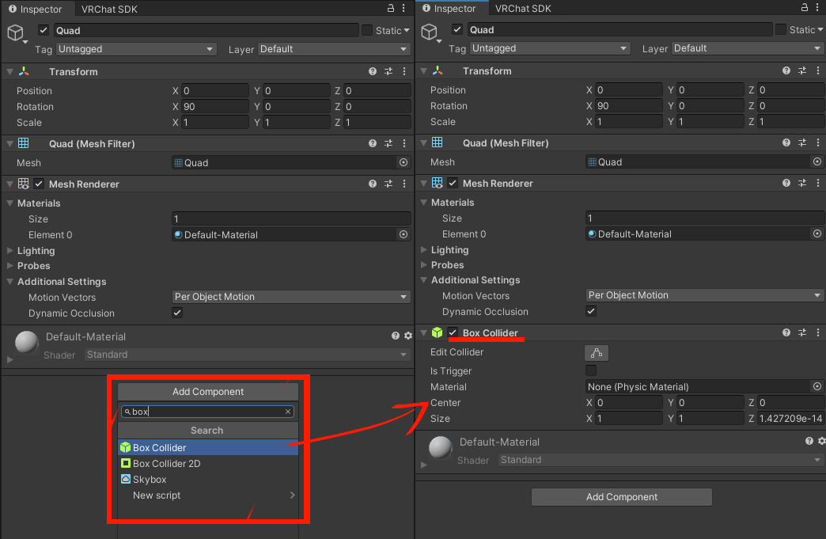Click the Size Z field of Box Collider
Screen dimensions: 826x539
point(790,419)
